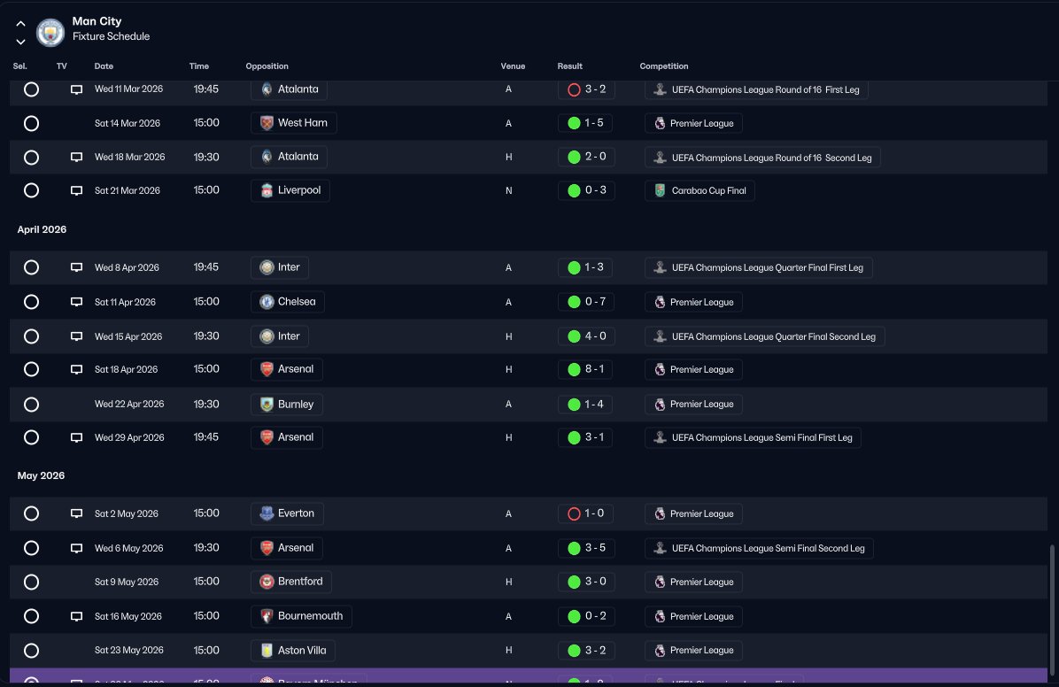The height and width of the screenshot is (687, 1059).
Task: Open Bournemouth opposition team button
Action: click(x=301, y=616)
